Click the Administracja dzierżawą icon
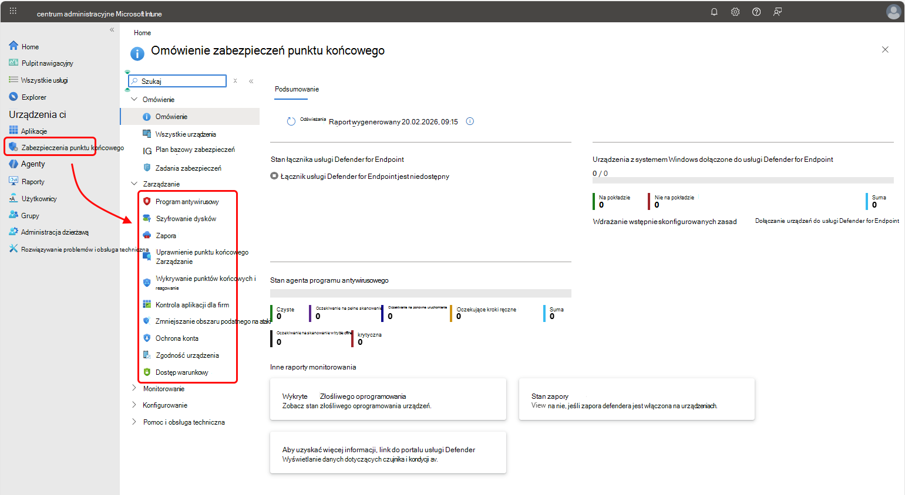 14,232
